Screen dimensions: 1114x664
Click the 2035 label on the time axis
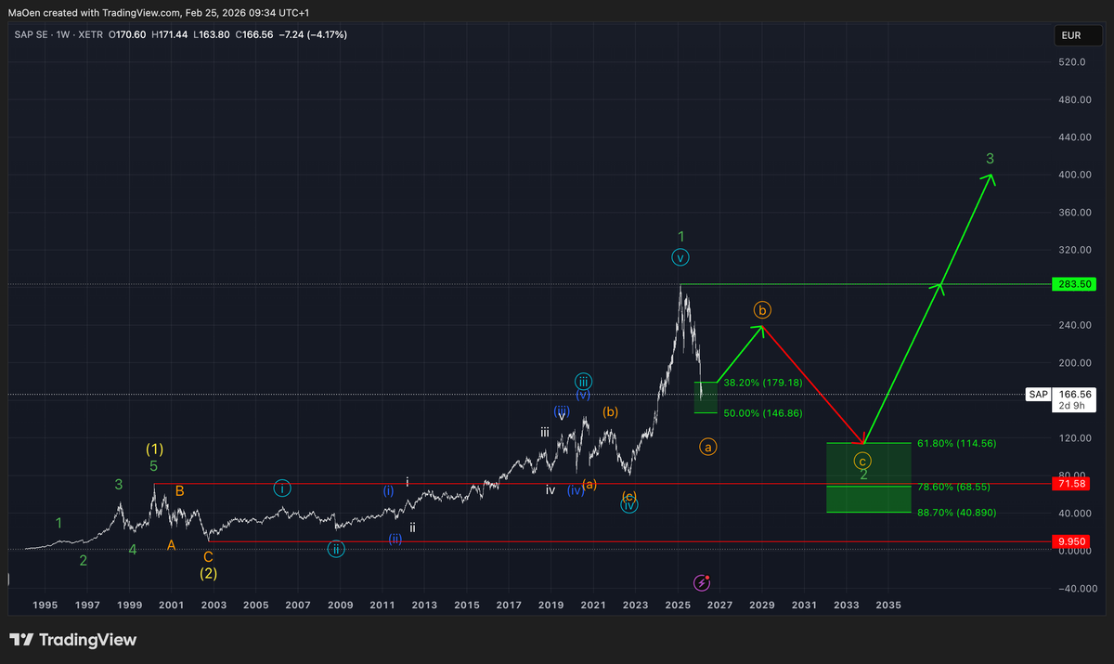click(888, 605)
